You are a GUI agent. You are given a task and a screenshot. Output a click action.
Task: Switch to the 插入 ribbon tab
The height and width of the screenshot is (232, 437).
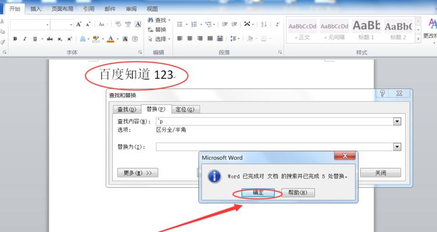pos(35,9)
